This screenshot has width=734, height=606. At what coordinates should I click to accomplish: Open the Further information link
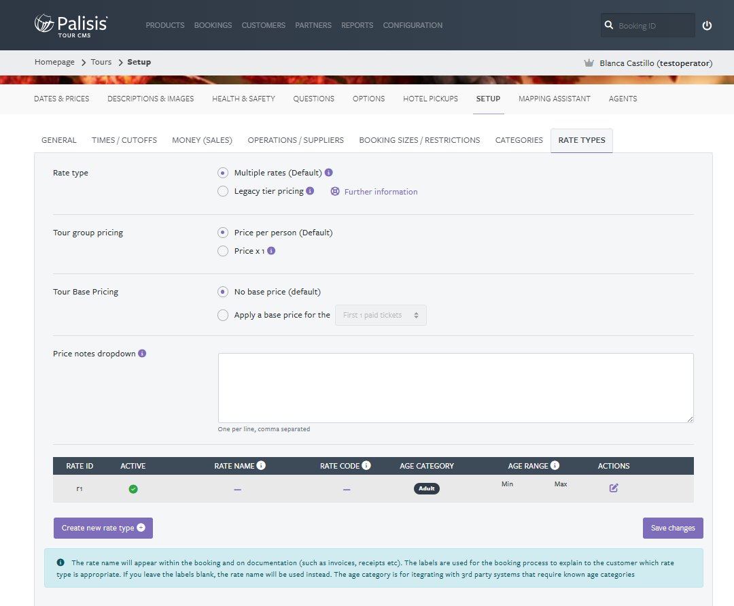pos(381,192)
